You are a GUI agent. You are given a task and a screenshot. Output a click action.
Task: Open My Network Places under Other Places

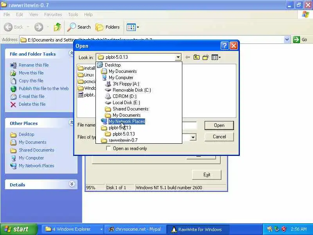tap(36, 166)
